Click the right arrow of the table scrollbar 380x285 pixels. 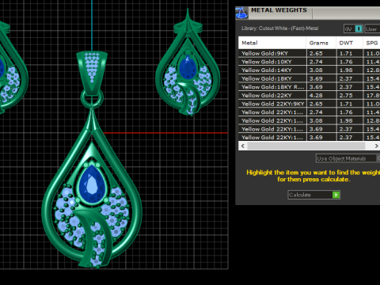[376, 146]
